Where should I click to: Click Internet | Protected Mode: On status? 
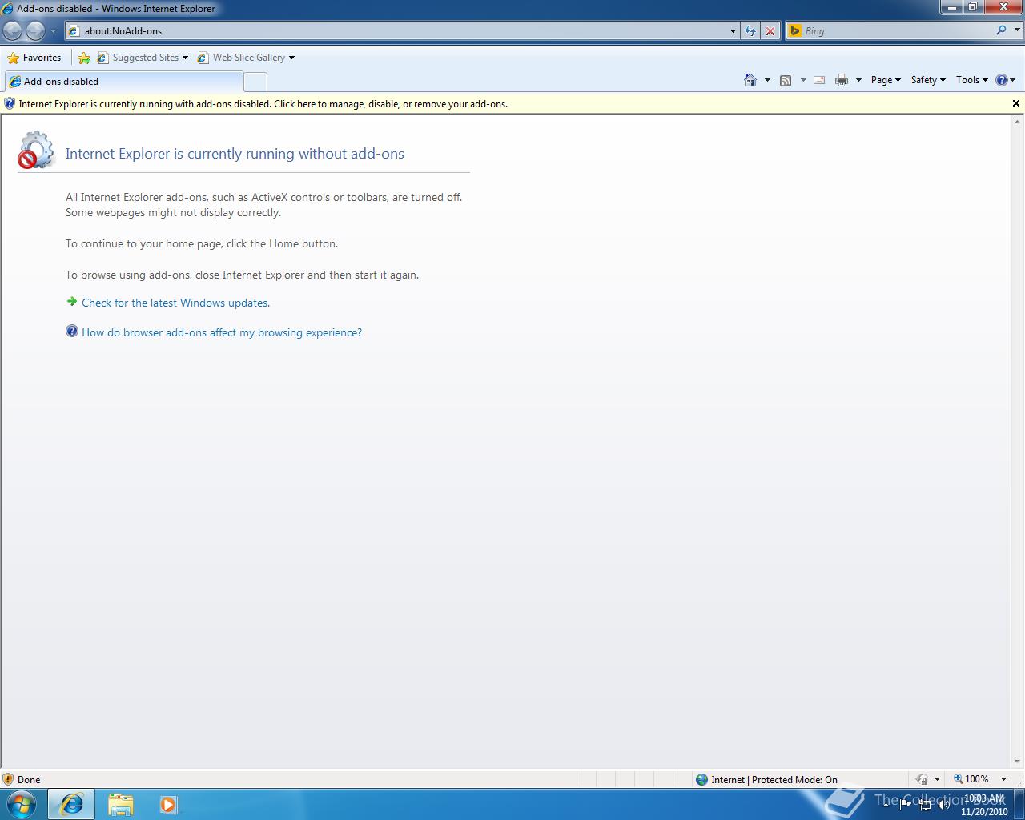click(x=766, y=779)
